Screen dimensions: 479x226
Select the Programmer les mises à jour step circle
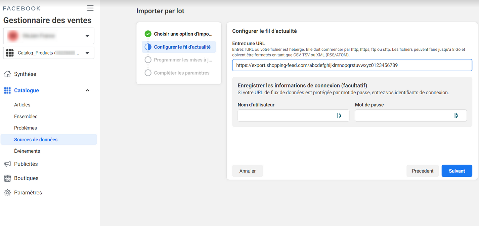[148, 60]
